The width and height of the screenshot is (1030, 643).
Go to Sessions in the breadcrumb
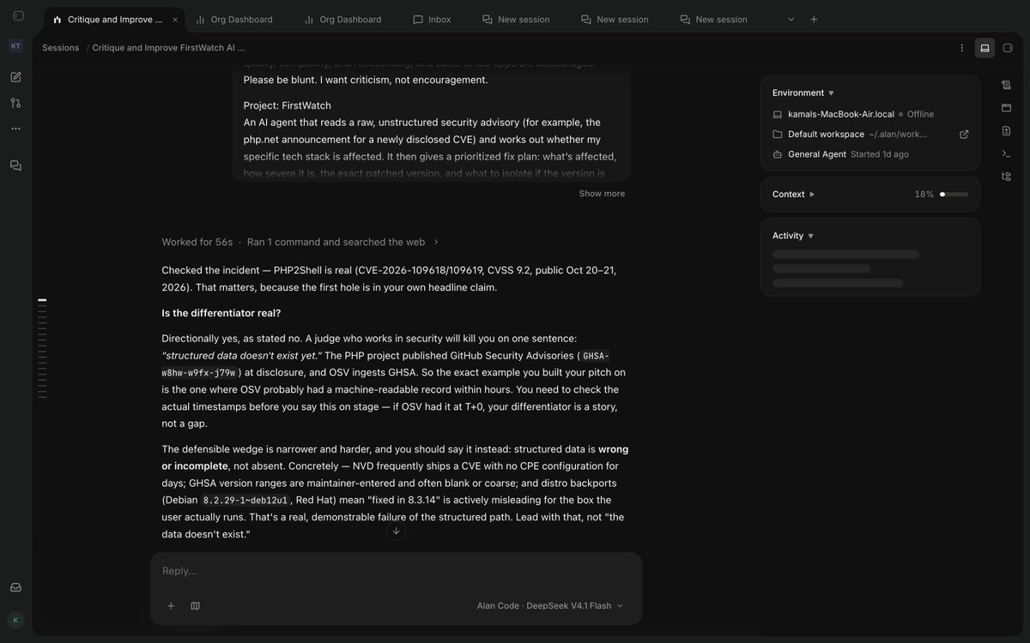60,48
